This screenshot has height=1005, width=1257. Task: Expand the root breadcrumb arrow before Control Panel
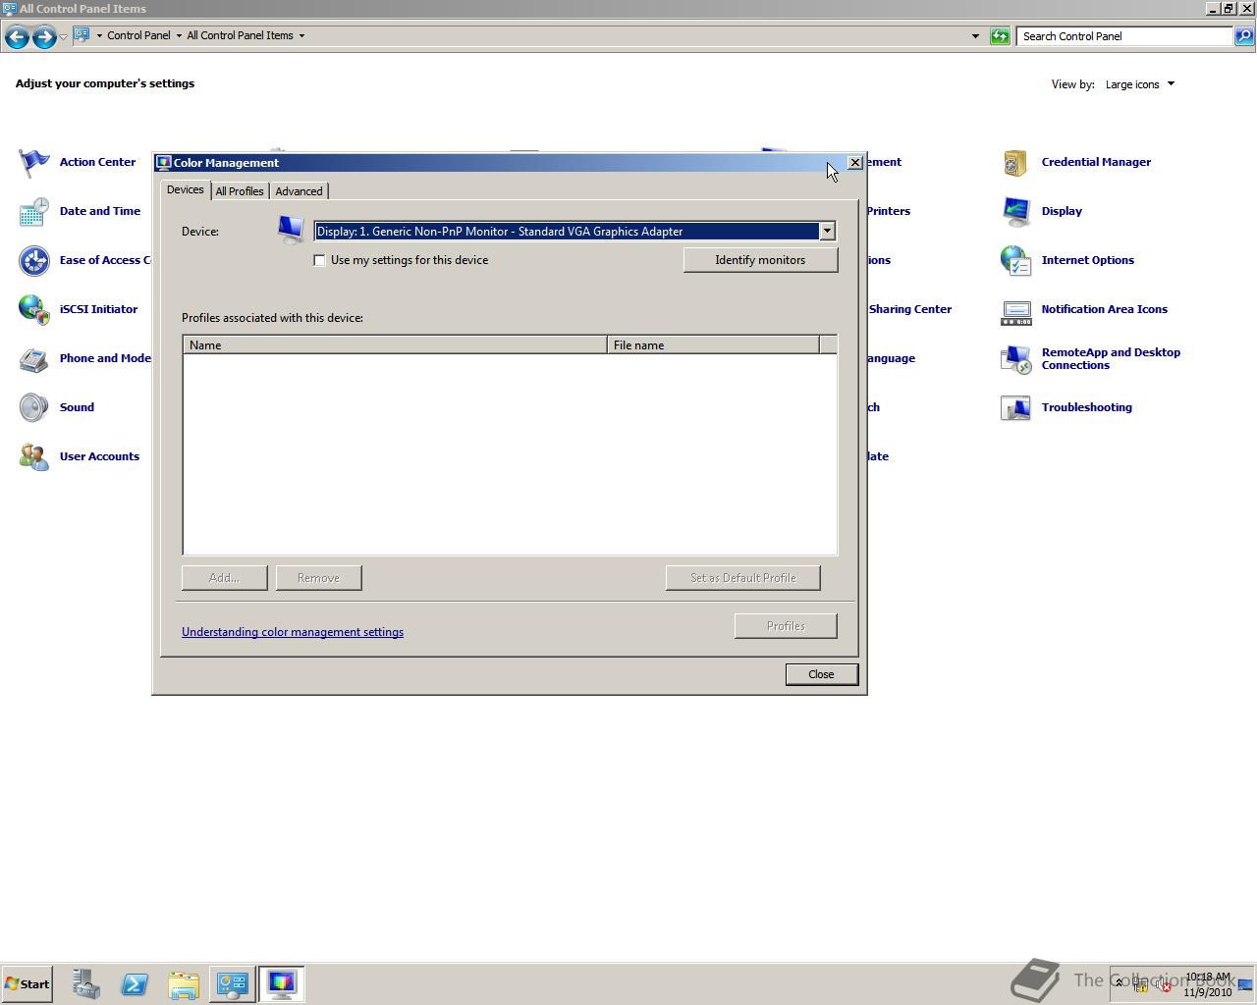tap(99, 35)
